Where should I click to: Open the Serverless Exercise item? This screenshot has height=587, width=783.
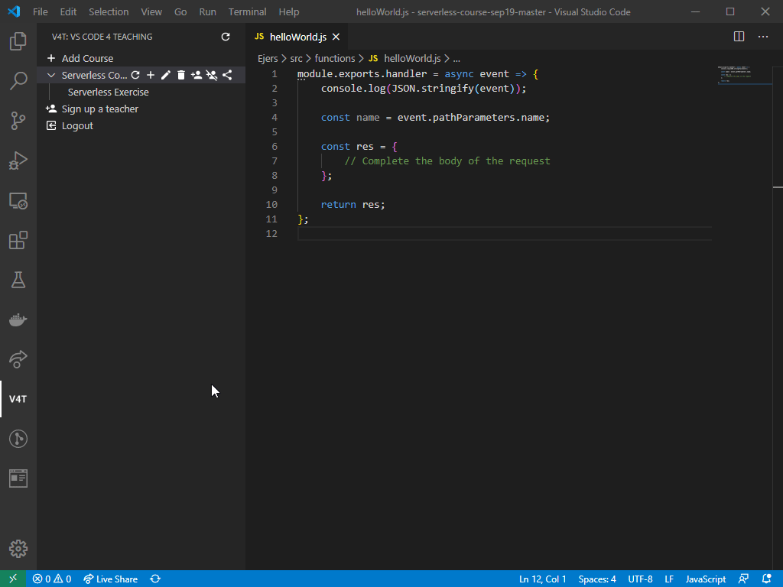pyautogui.click(x=109, y=92)
